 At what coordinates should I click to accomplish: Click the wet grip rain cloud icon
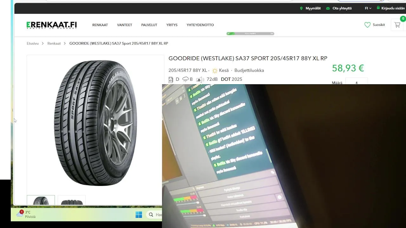(186, 79)
